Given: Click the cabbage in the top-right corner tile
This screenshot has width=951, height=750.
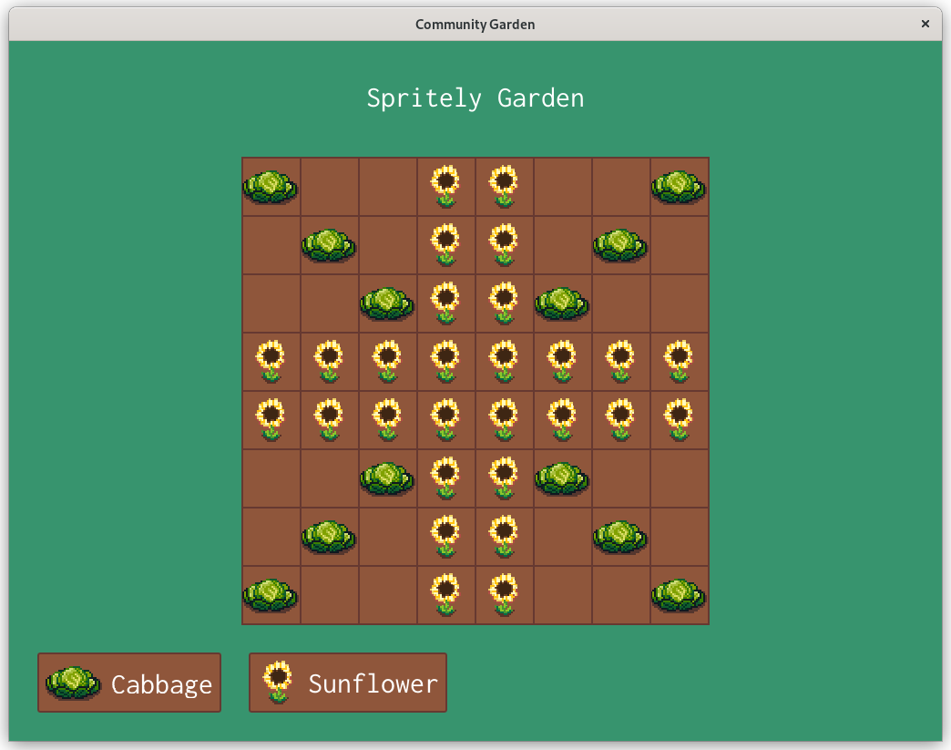Looking at the screenshot, I should tap(679, 187).
